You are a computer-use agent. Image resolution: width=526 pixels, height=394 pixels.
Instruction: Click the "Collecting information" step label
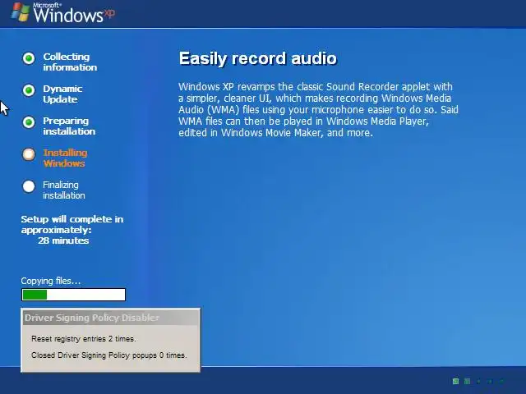pos(70,62)
